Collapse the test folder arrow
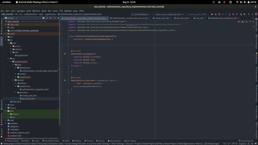The height and width of the screenshot is (145, 258). 6,111
